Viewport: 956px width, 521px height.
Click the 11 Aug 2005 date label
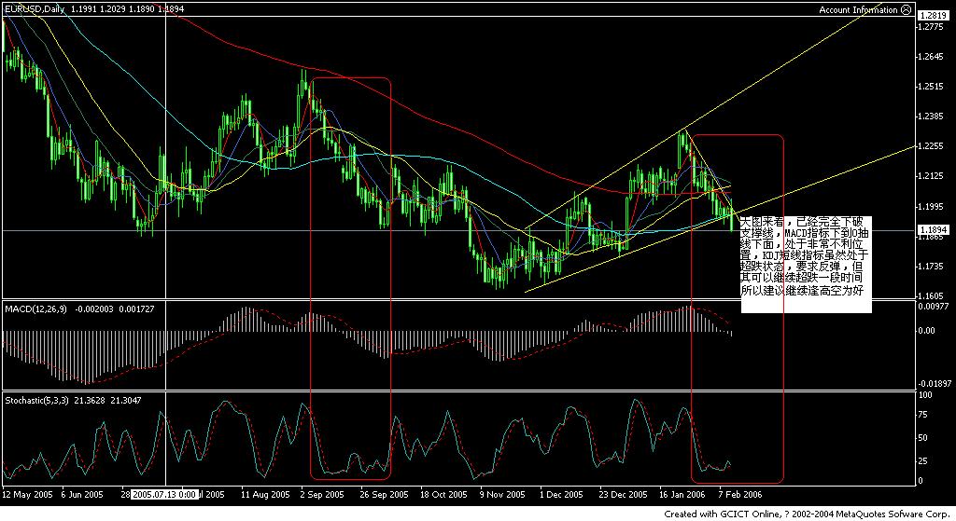coord(265,494)
